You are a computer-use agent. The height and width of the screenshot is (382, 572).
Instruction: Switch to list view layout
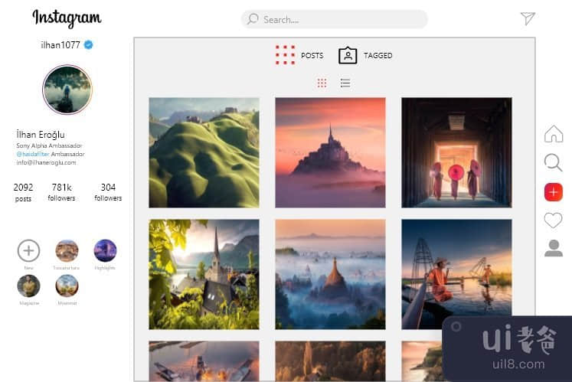pyautogui.click(x=345, y=83)
